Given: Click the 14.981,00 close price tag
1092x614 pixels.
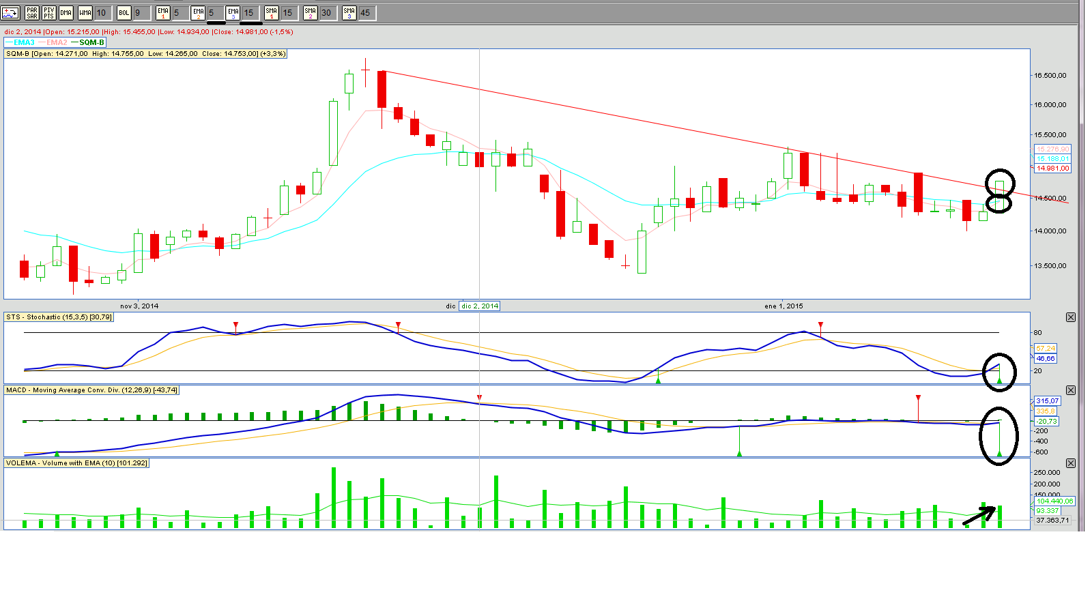Looking at the screenshot, I should [1052, 168].
